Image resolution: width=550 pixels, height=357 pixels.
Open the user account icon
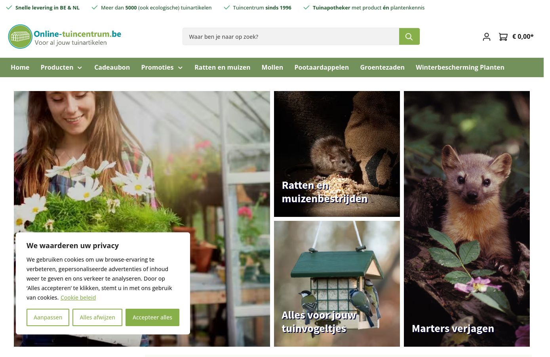(487, 37)
